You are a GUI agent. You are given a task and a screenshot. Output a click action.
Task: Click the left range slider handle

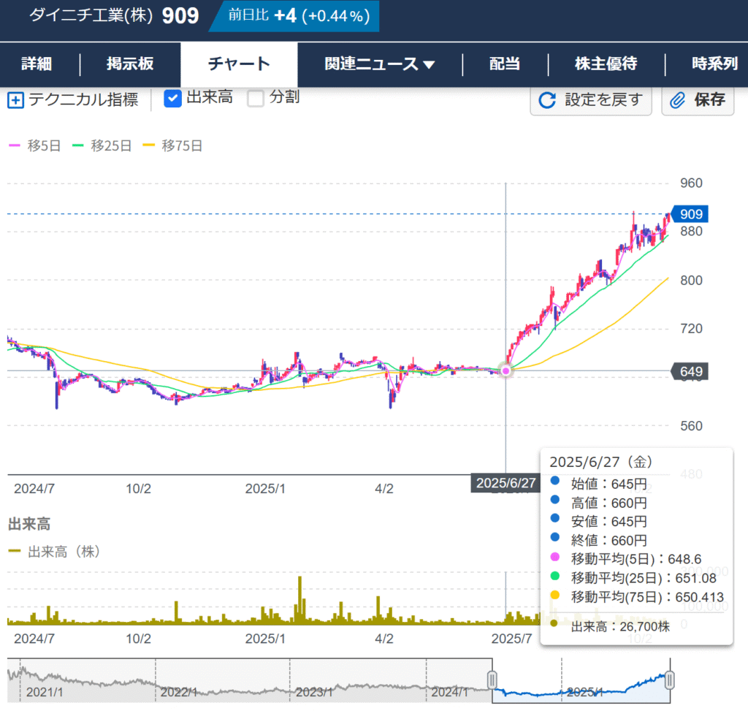point(492,680)
